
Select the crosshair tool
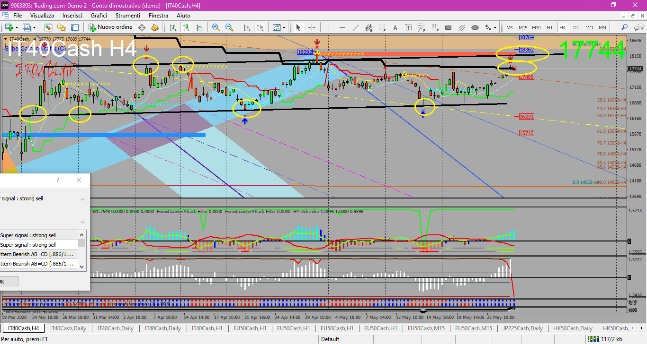click(x=312, y=27)
